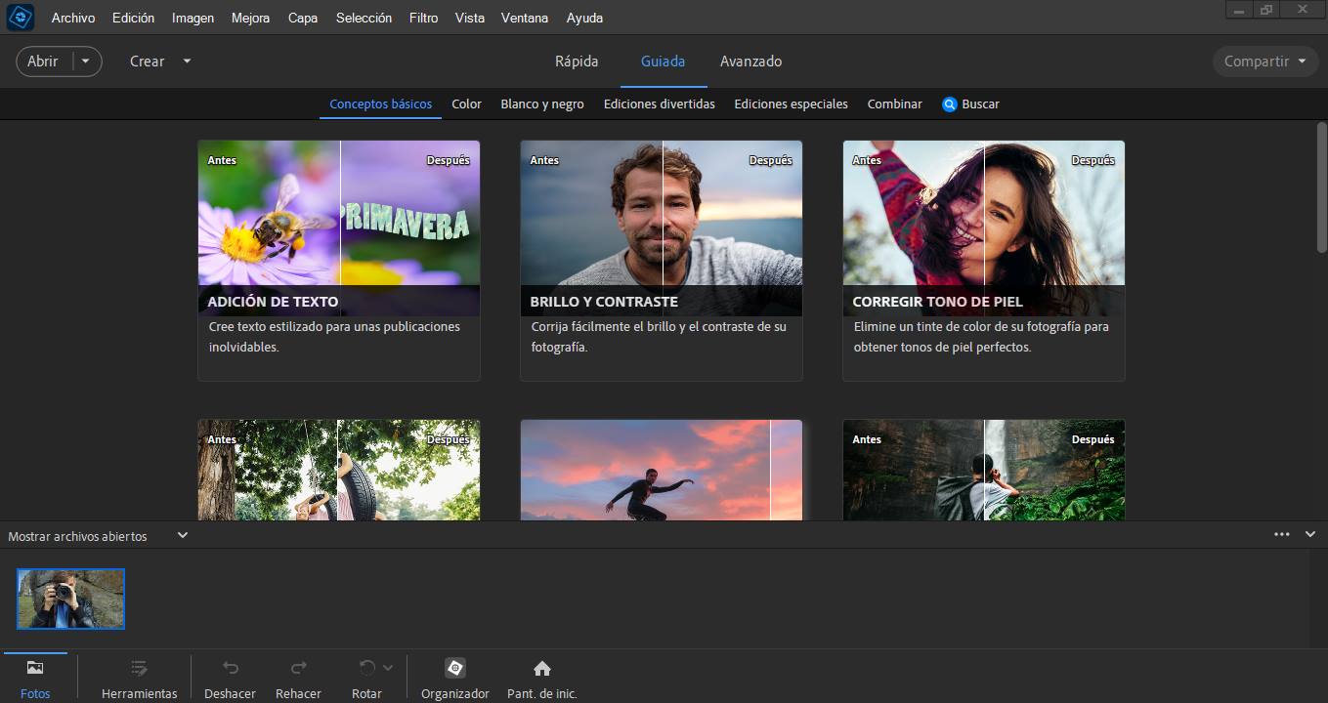Screen dimensions: 1328x703
Task: Expand the Abrir dropdown arrow
Action: pyautogui.click(x=84, y=61)
